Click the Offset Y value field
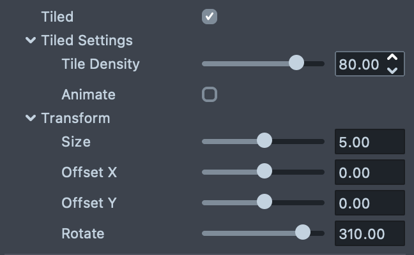414x255 pixels. [x=369, y=203]
